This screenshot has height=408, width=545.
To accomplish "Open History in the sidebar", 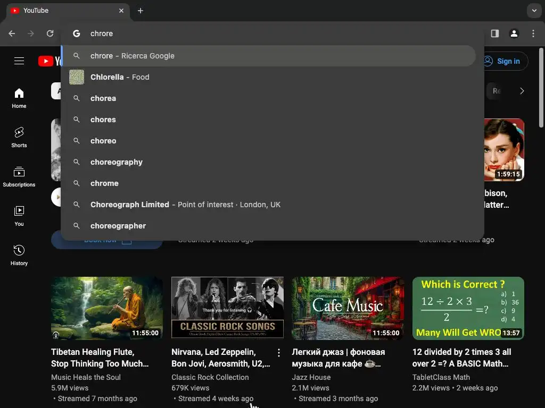I will (x=19, y=256).
